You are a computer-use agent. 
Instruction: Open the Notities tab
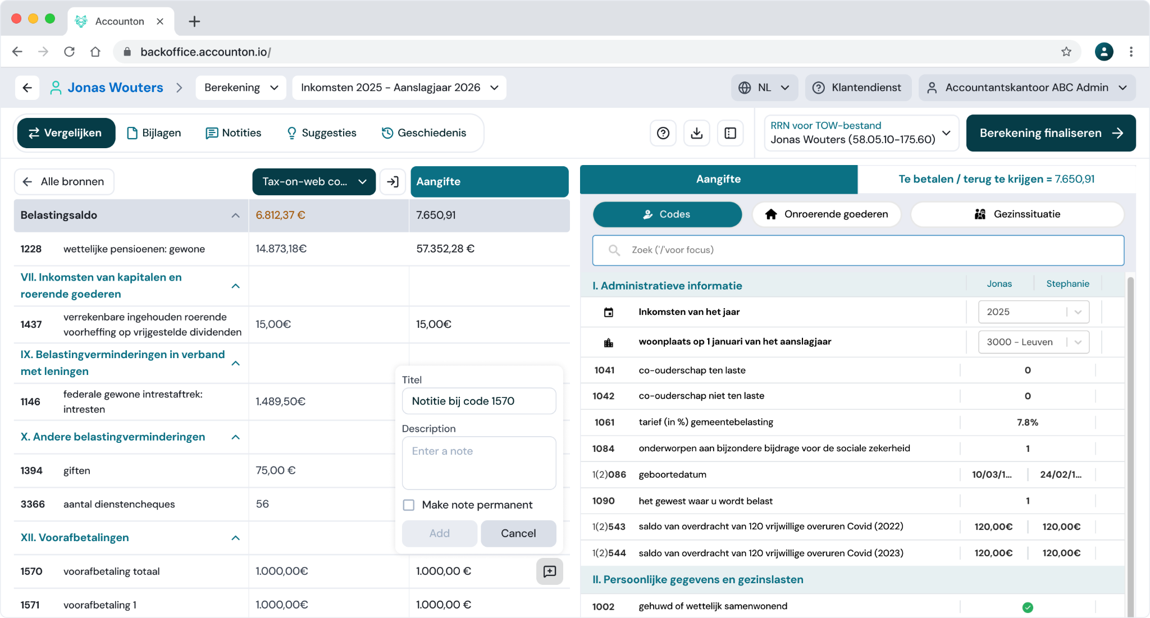coord(234,133)
